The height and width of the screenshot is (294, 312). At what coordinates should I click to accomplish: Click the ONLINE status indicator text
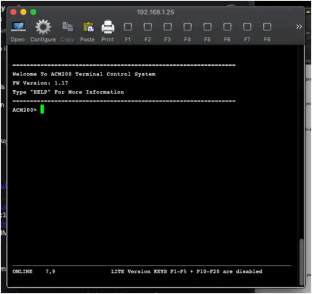[22, 271]
